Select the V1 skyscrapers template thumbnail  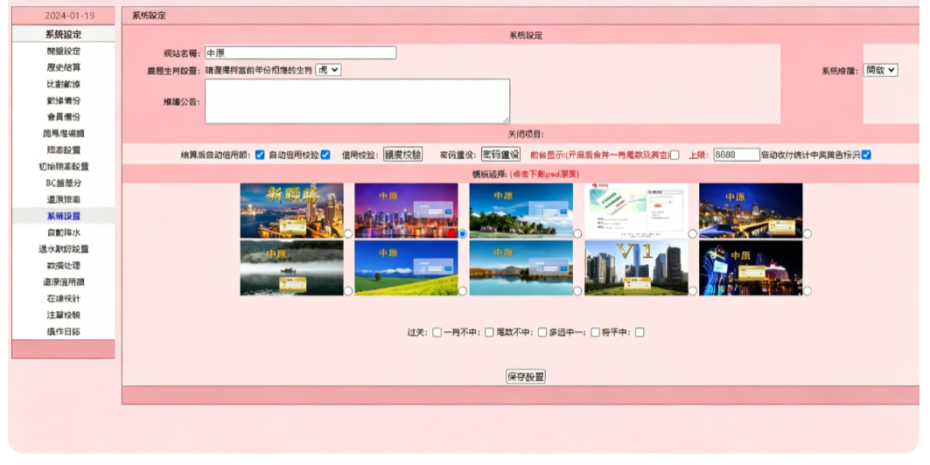636,267
